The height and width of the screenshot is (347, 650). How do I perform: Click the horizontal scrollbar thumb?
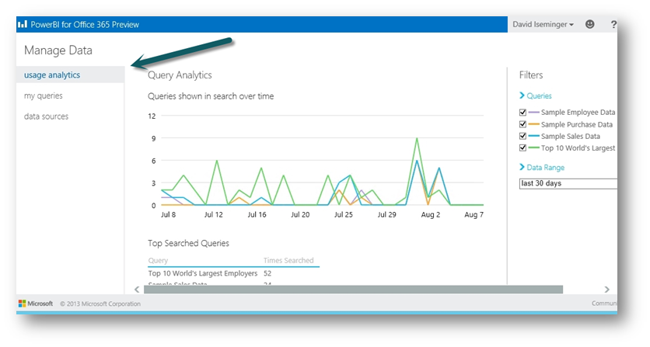(353, 290)
